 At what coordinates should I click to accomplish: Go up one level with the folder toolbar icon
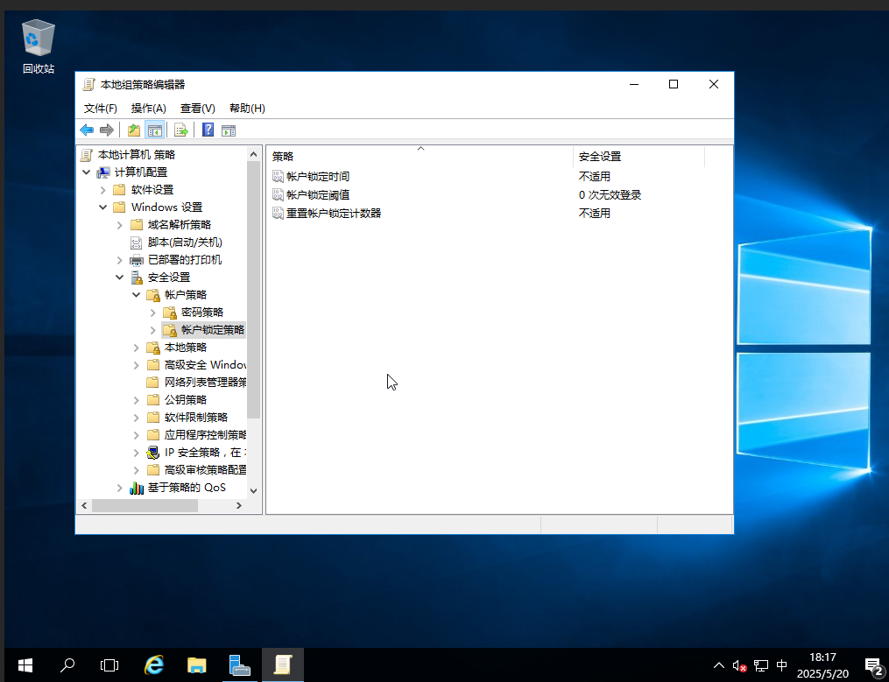point(134,130)
